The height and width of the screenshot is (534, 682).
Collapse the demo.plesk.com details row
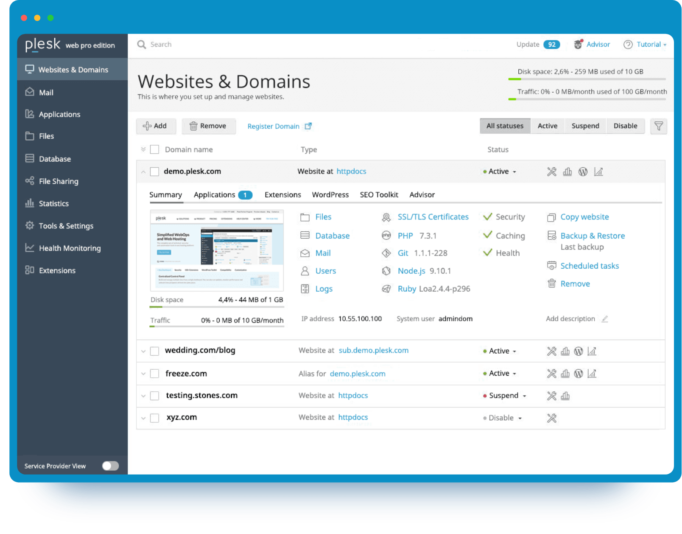(143, 171)
